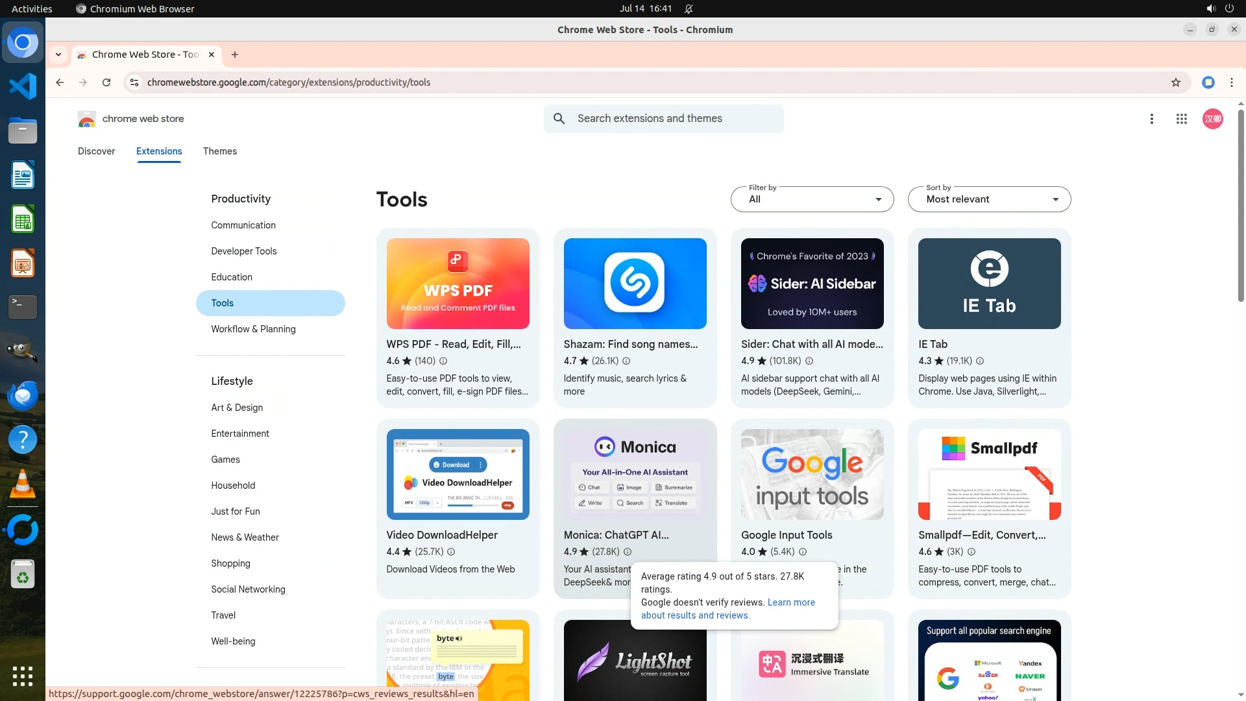Open the Filter by All dropdown

[812, 199]
